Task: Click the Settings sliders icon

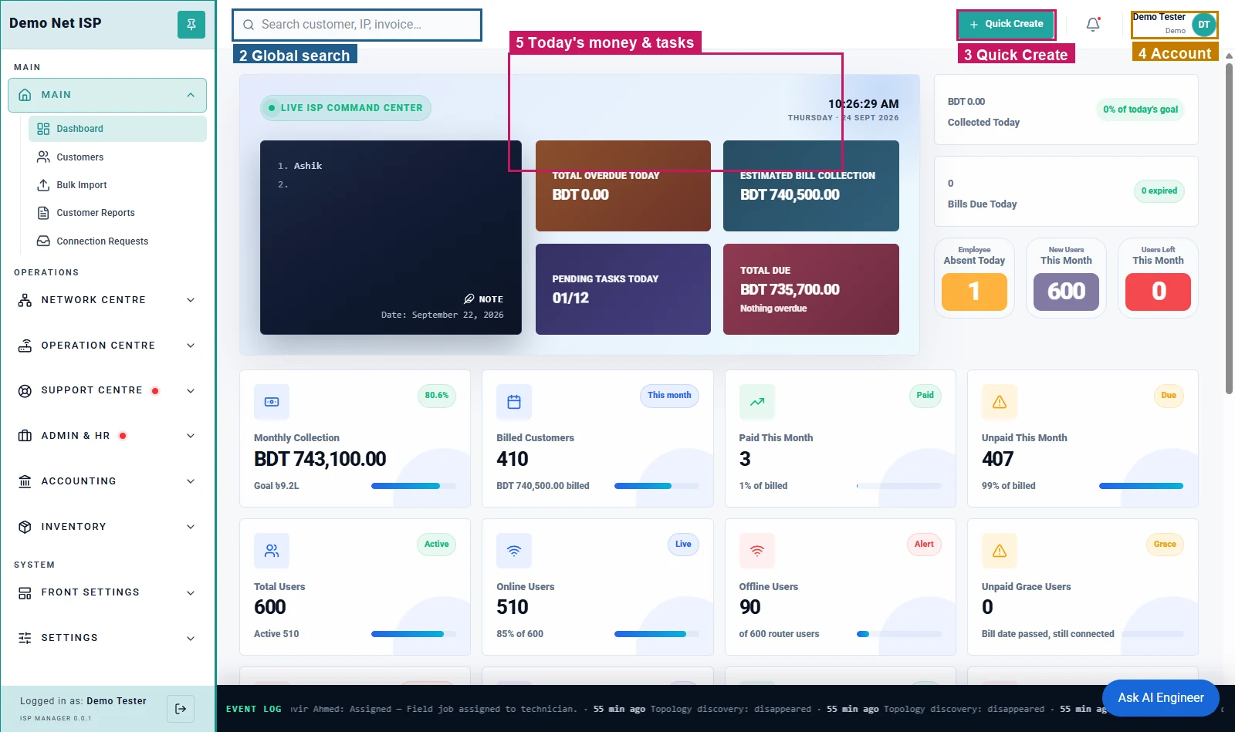Action: (25, 638)
